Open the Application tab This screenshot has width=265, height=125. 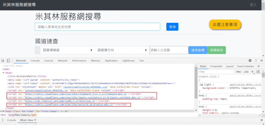(x=111, y=60)
